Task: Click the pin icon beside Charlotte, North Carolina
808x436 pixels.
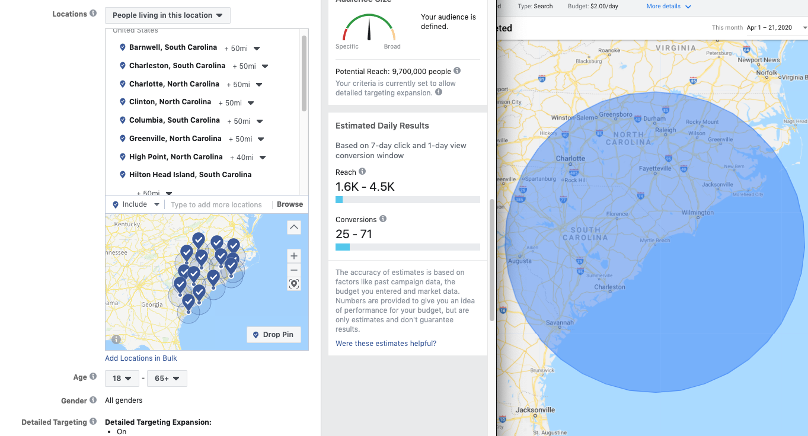Action: pos(123,84)
